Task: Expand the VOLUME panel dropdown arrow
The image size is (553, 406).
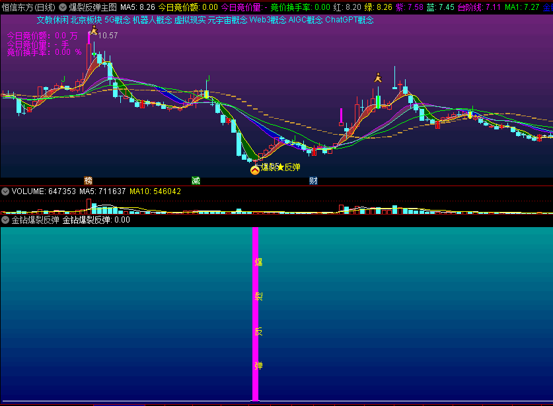Action: pyautogui.click(x=5, y=191)
